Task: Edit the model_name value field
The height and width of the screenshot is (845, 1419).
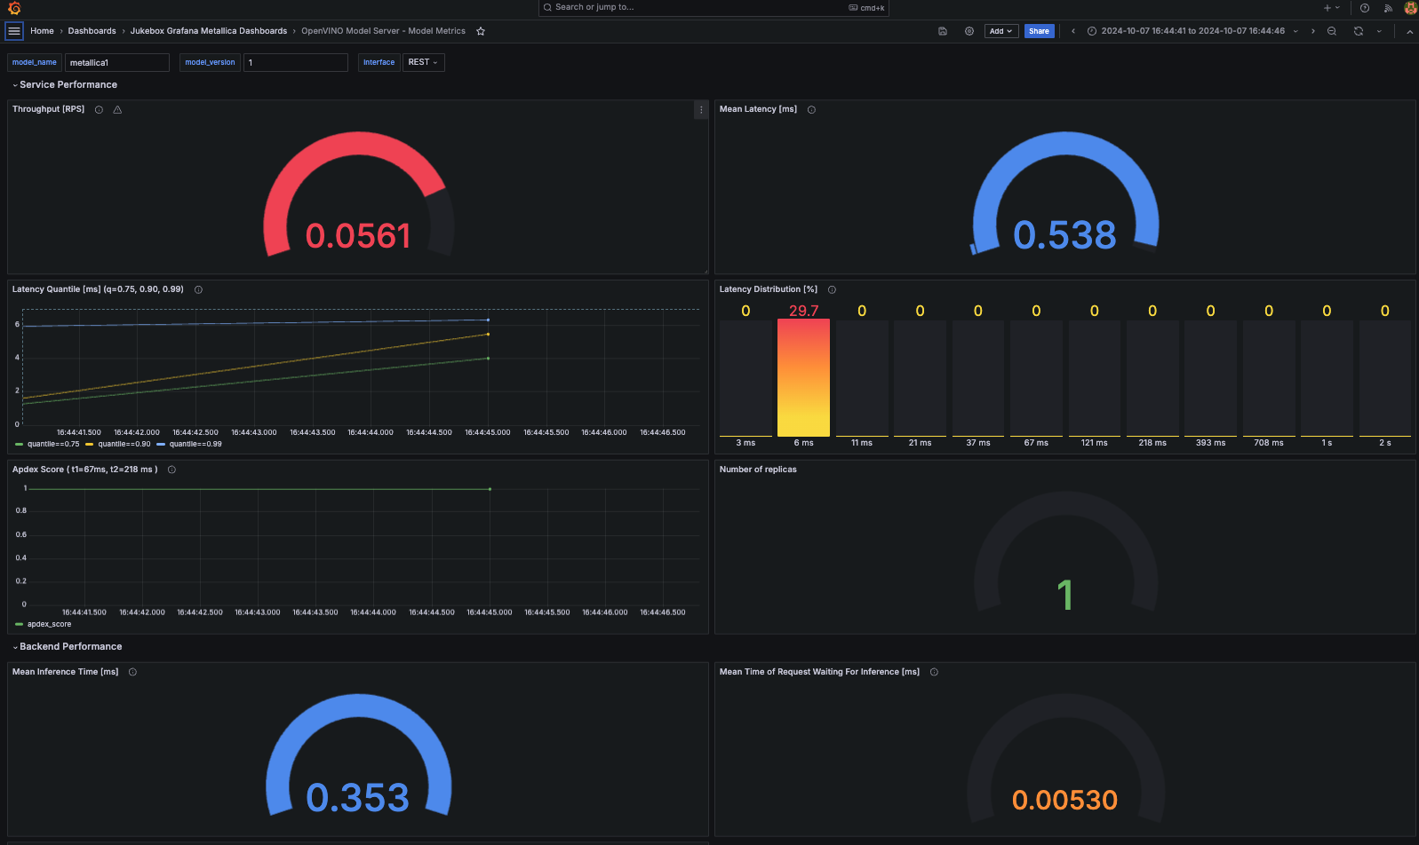Action: [116, 62]
